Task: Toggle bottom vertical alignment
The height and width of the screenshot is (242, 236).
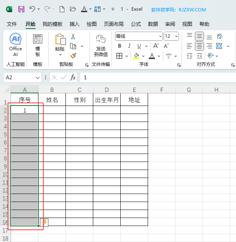Action: coord(209,37)
